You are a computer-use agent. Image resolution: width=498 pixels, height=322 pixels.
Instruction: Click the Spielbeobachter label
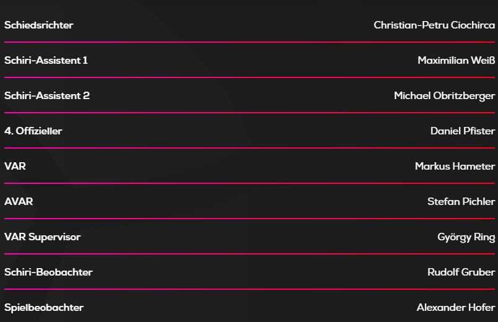click(44, 308)
